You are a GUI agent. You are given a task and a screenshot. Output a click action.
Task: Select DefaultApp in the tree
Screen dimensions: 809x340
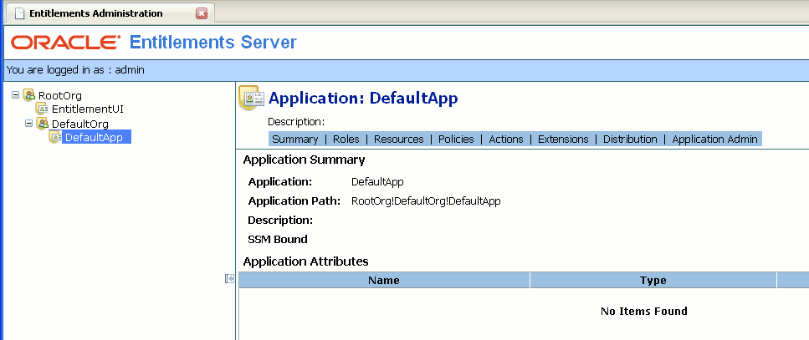tap(96, 137)
